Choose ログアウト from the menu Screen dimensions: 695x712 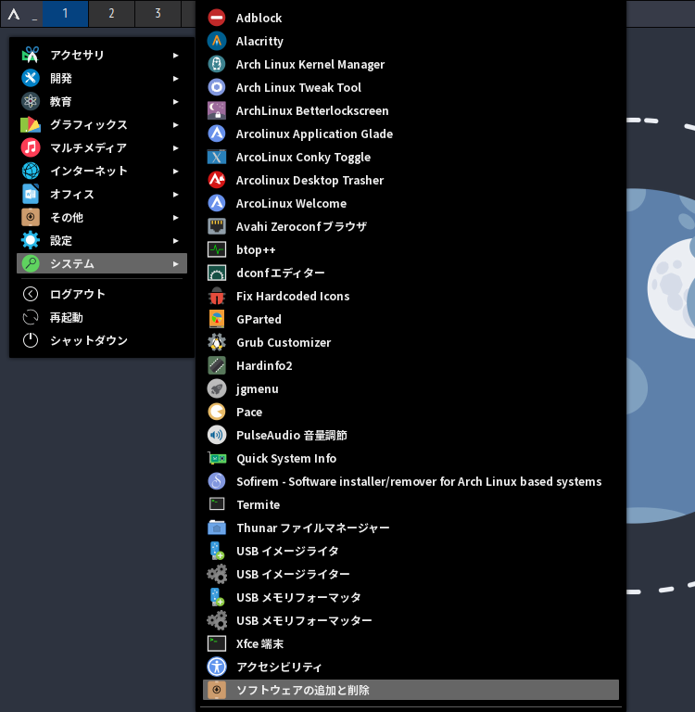(102, 294)
